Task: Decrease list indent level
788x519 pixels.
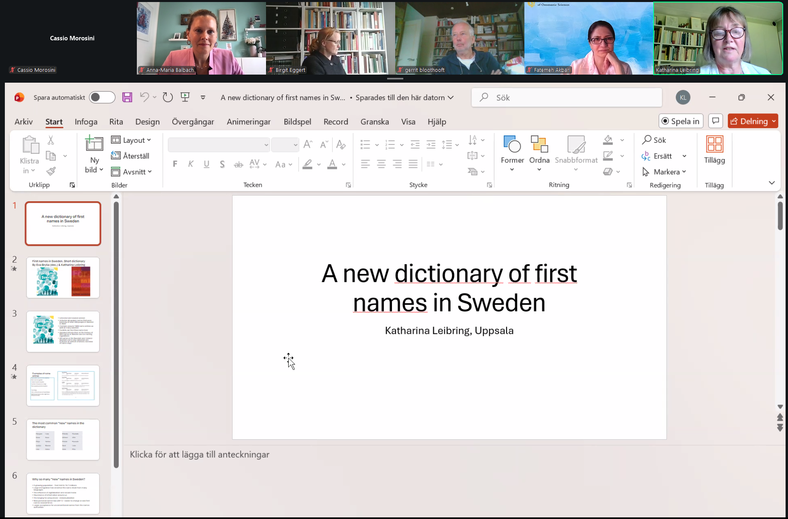Action: click(415, 144)
